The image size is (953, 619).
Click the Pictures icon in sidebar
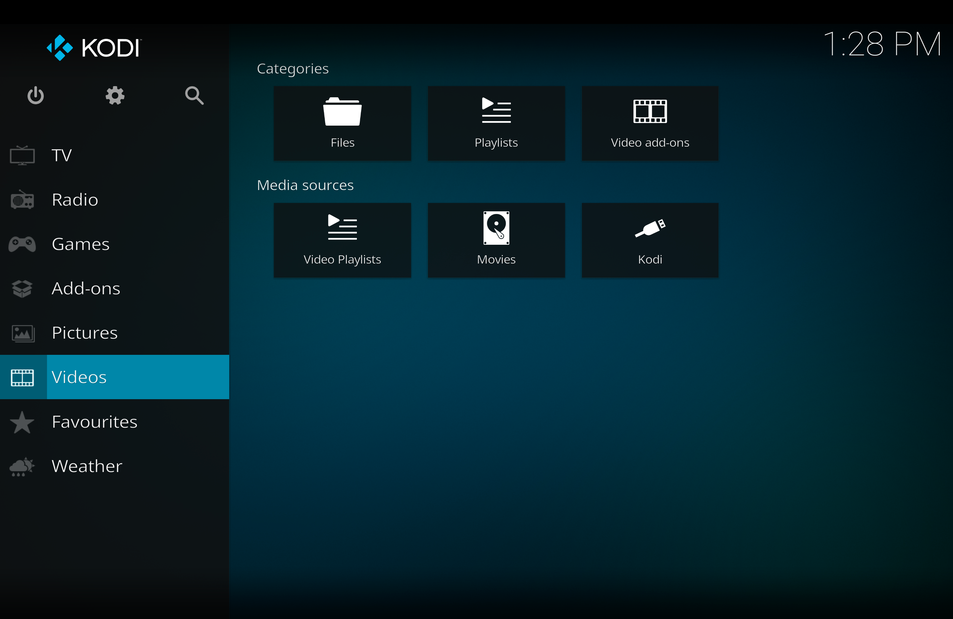point(23,333)
